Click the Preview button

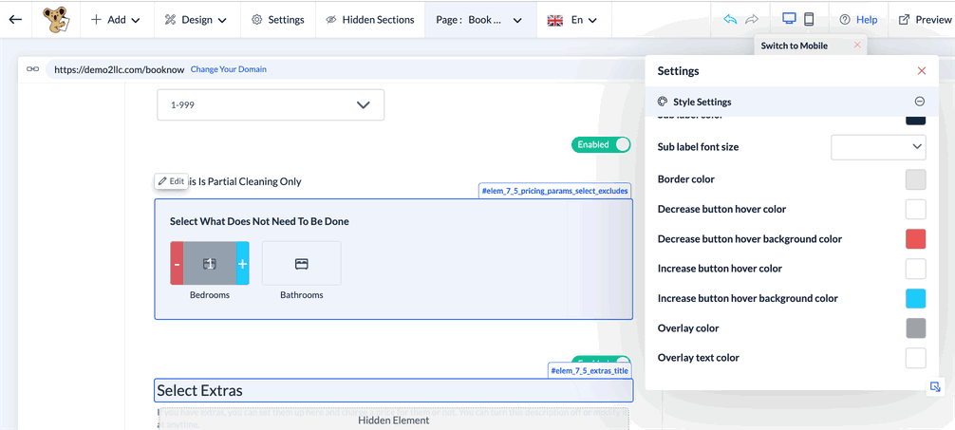click(x=924, y=19)
